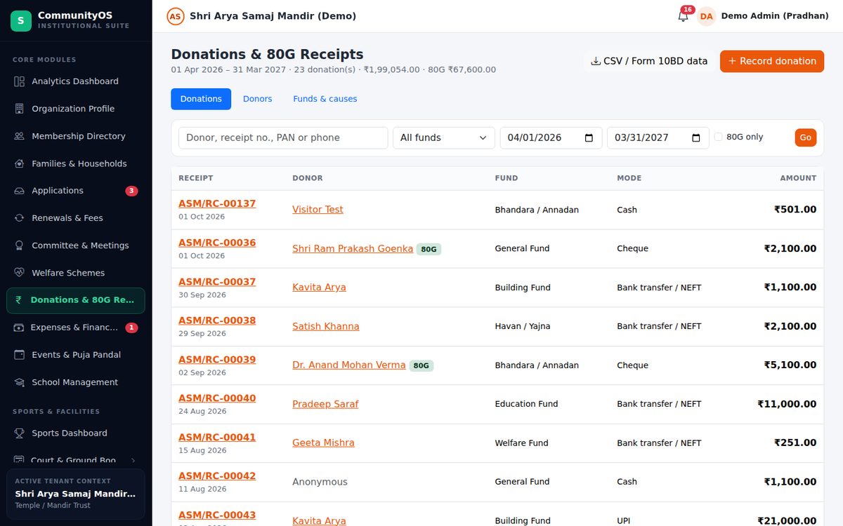Screen dimensions: 843x526
Task: Click the Expenses & Finance wallet icon
Action: (19, 328)
